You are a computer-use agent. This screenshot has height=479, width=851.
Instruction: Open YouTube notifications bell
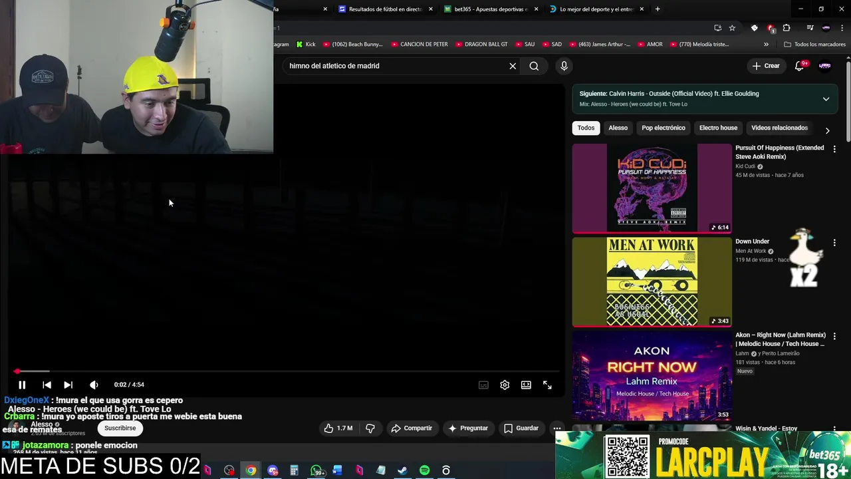800,66
